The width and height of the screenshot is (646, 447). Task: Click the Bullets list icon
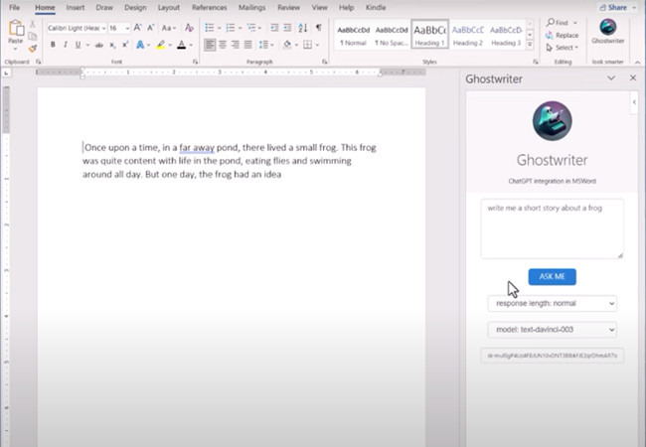pos(210,28)
